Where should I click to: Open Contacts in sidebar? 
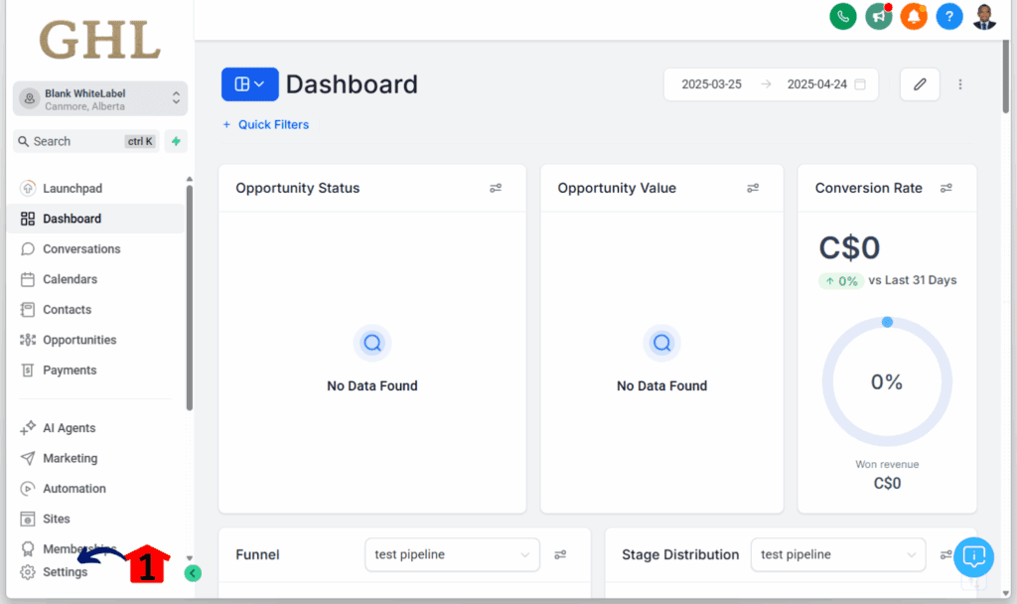(x=96, y=310)
